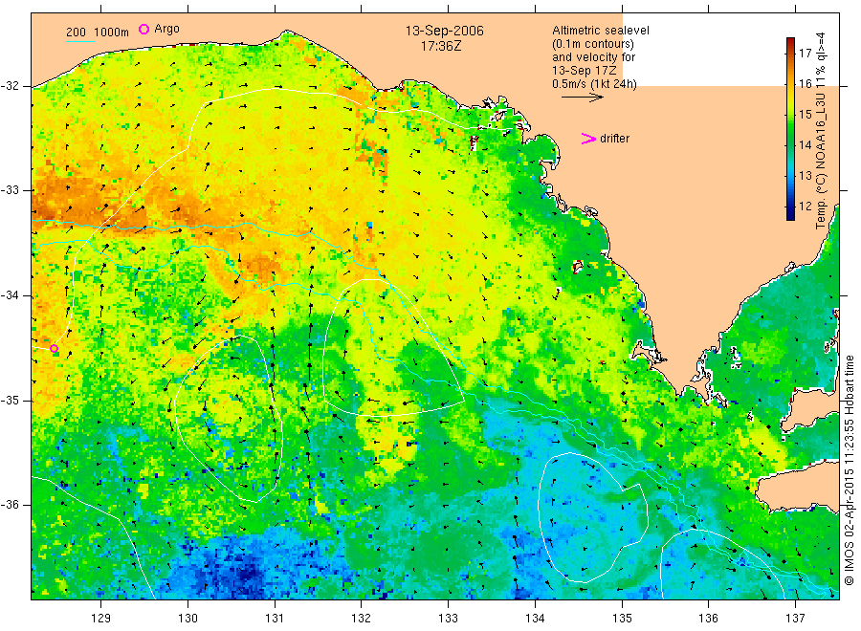Viewport: 861px width, 631px height.
Task: Click colorbar tick label 13
Action: [805, 176]
